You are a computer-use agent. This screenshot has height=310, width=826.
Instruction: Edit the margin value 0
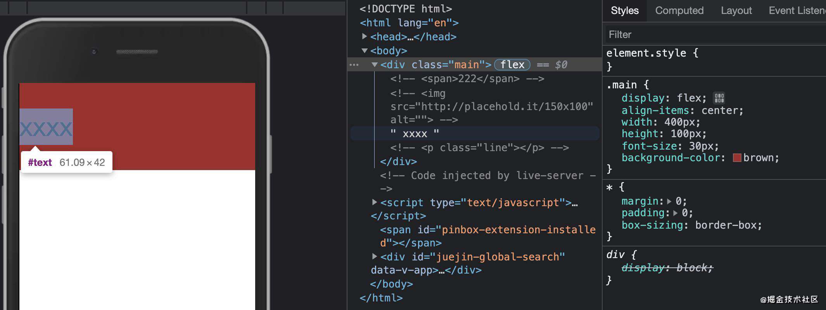click(678, 201)
